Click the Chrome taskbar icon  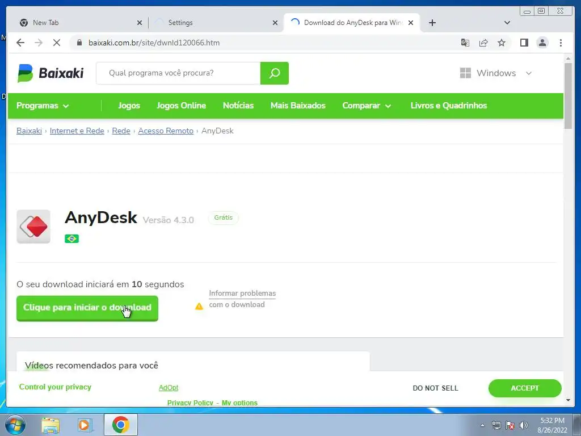pos(121,425)
